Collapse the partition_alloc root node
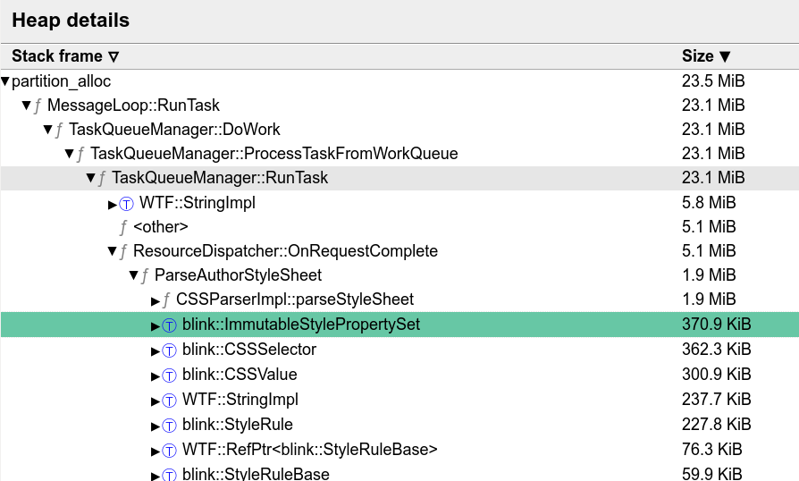This screenshot has height=481, width=799. pyautogui.click(x=5, y=81)
